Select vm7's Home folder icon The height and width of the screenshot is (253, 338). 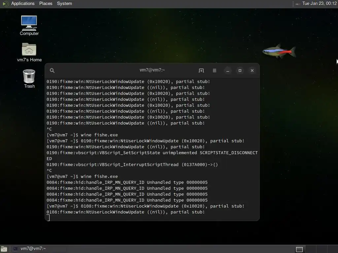point(29,52)
